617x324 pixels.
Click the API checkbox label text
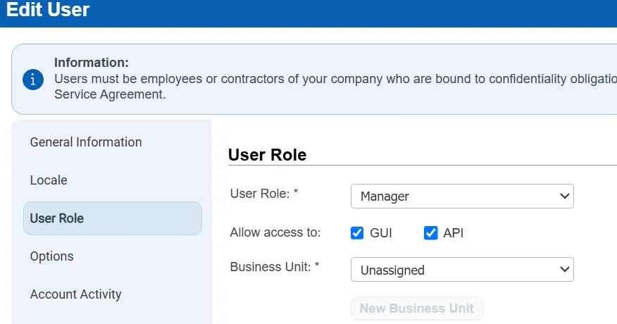click(x=453, y=233)
